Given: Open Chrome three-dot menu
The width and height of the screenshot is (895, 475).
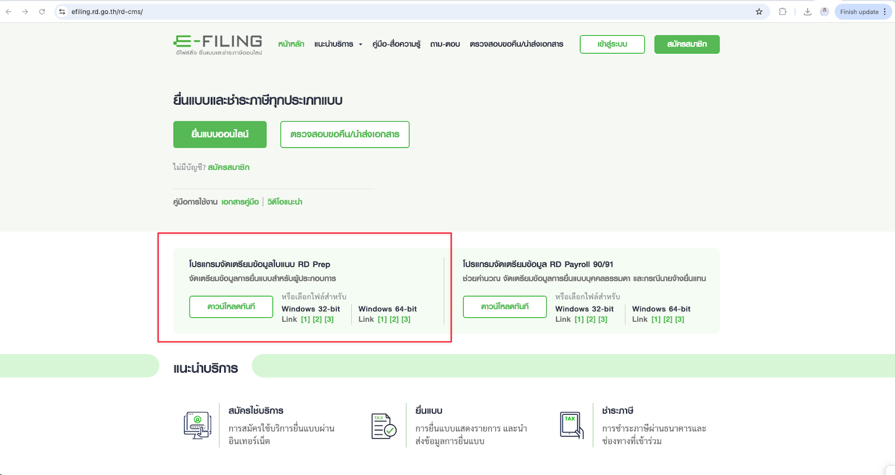Looking at the screenshot, I should pyautogui.click(x=885, y=12).
